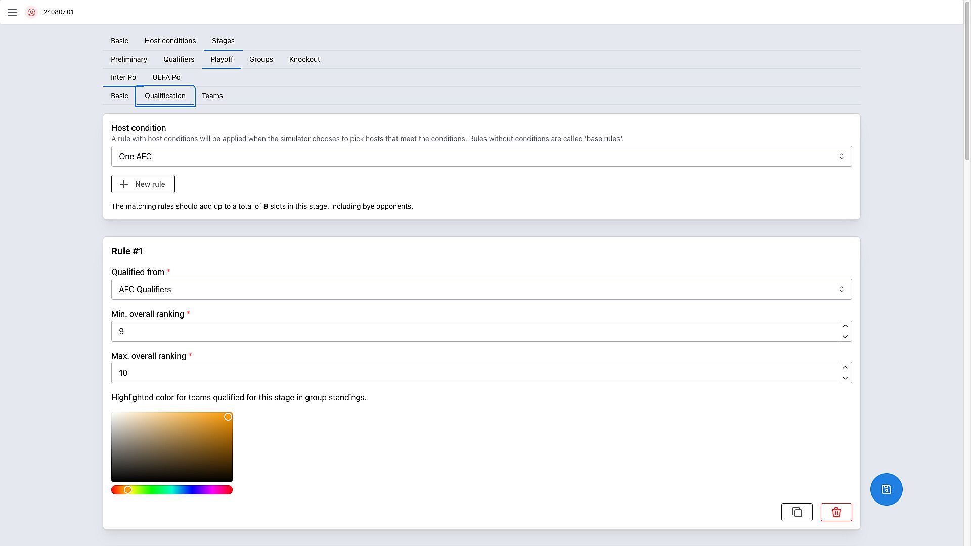Viewport: 971px width, 546px height.
Task: Increase the Min. overall ranking value
Action: tap(845, 326)
